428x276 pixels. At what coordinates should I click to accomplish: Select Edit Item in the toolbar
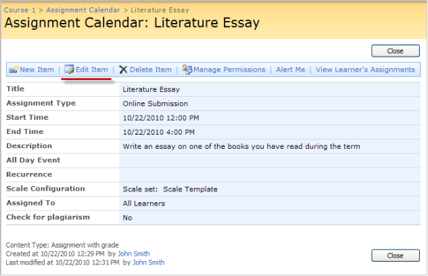pos(92,70)
